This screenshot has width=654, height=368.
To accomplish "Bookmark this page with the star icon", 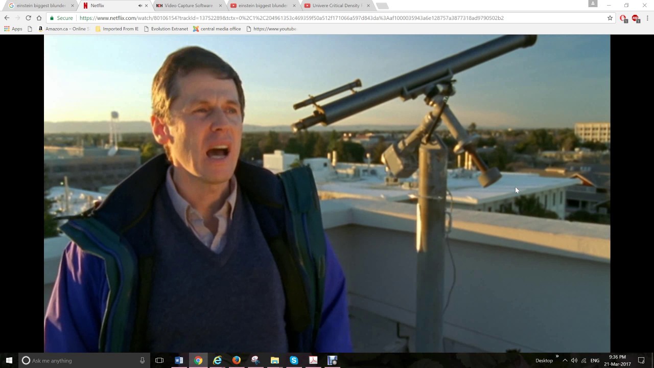I will point(610,18).
